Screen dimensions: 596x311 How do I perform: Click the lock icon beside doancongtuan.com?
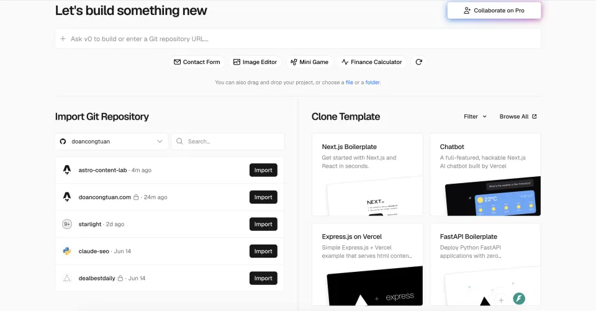point(136,197)
